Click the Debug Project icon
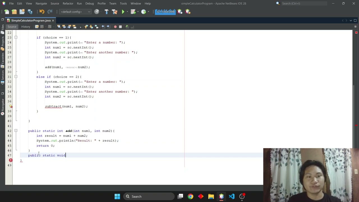This screenshot has height=202, width=359. point(133,12)
